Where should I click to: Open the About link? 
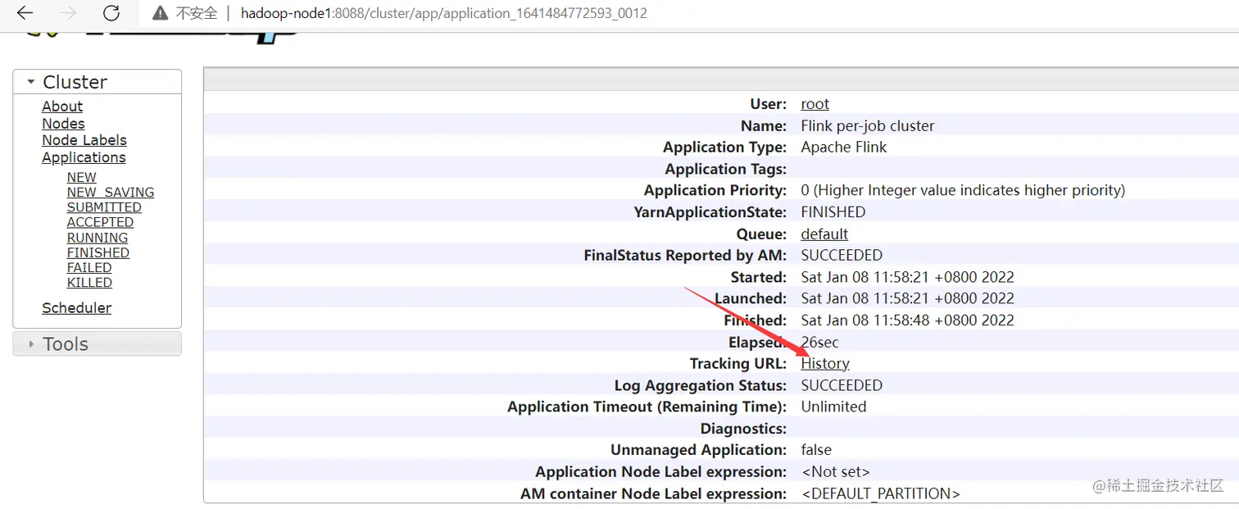62,107
